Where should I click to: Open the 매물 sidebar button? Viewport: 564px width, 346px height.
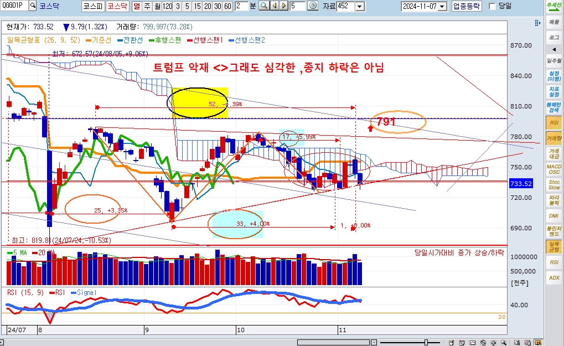pyautogui.click(x=554, y=22)
